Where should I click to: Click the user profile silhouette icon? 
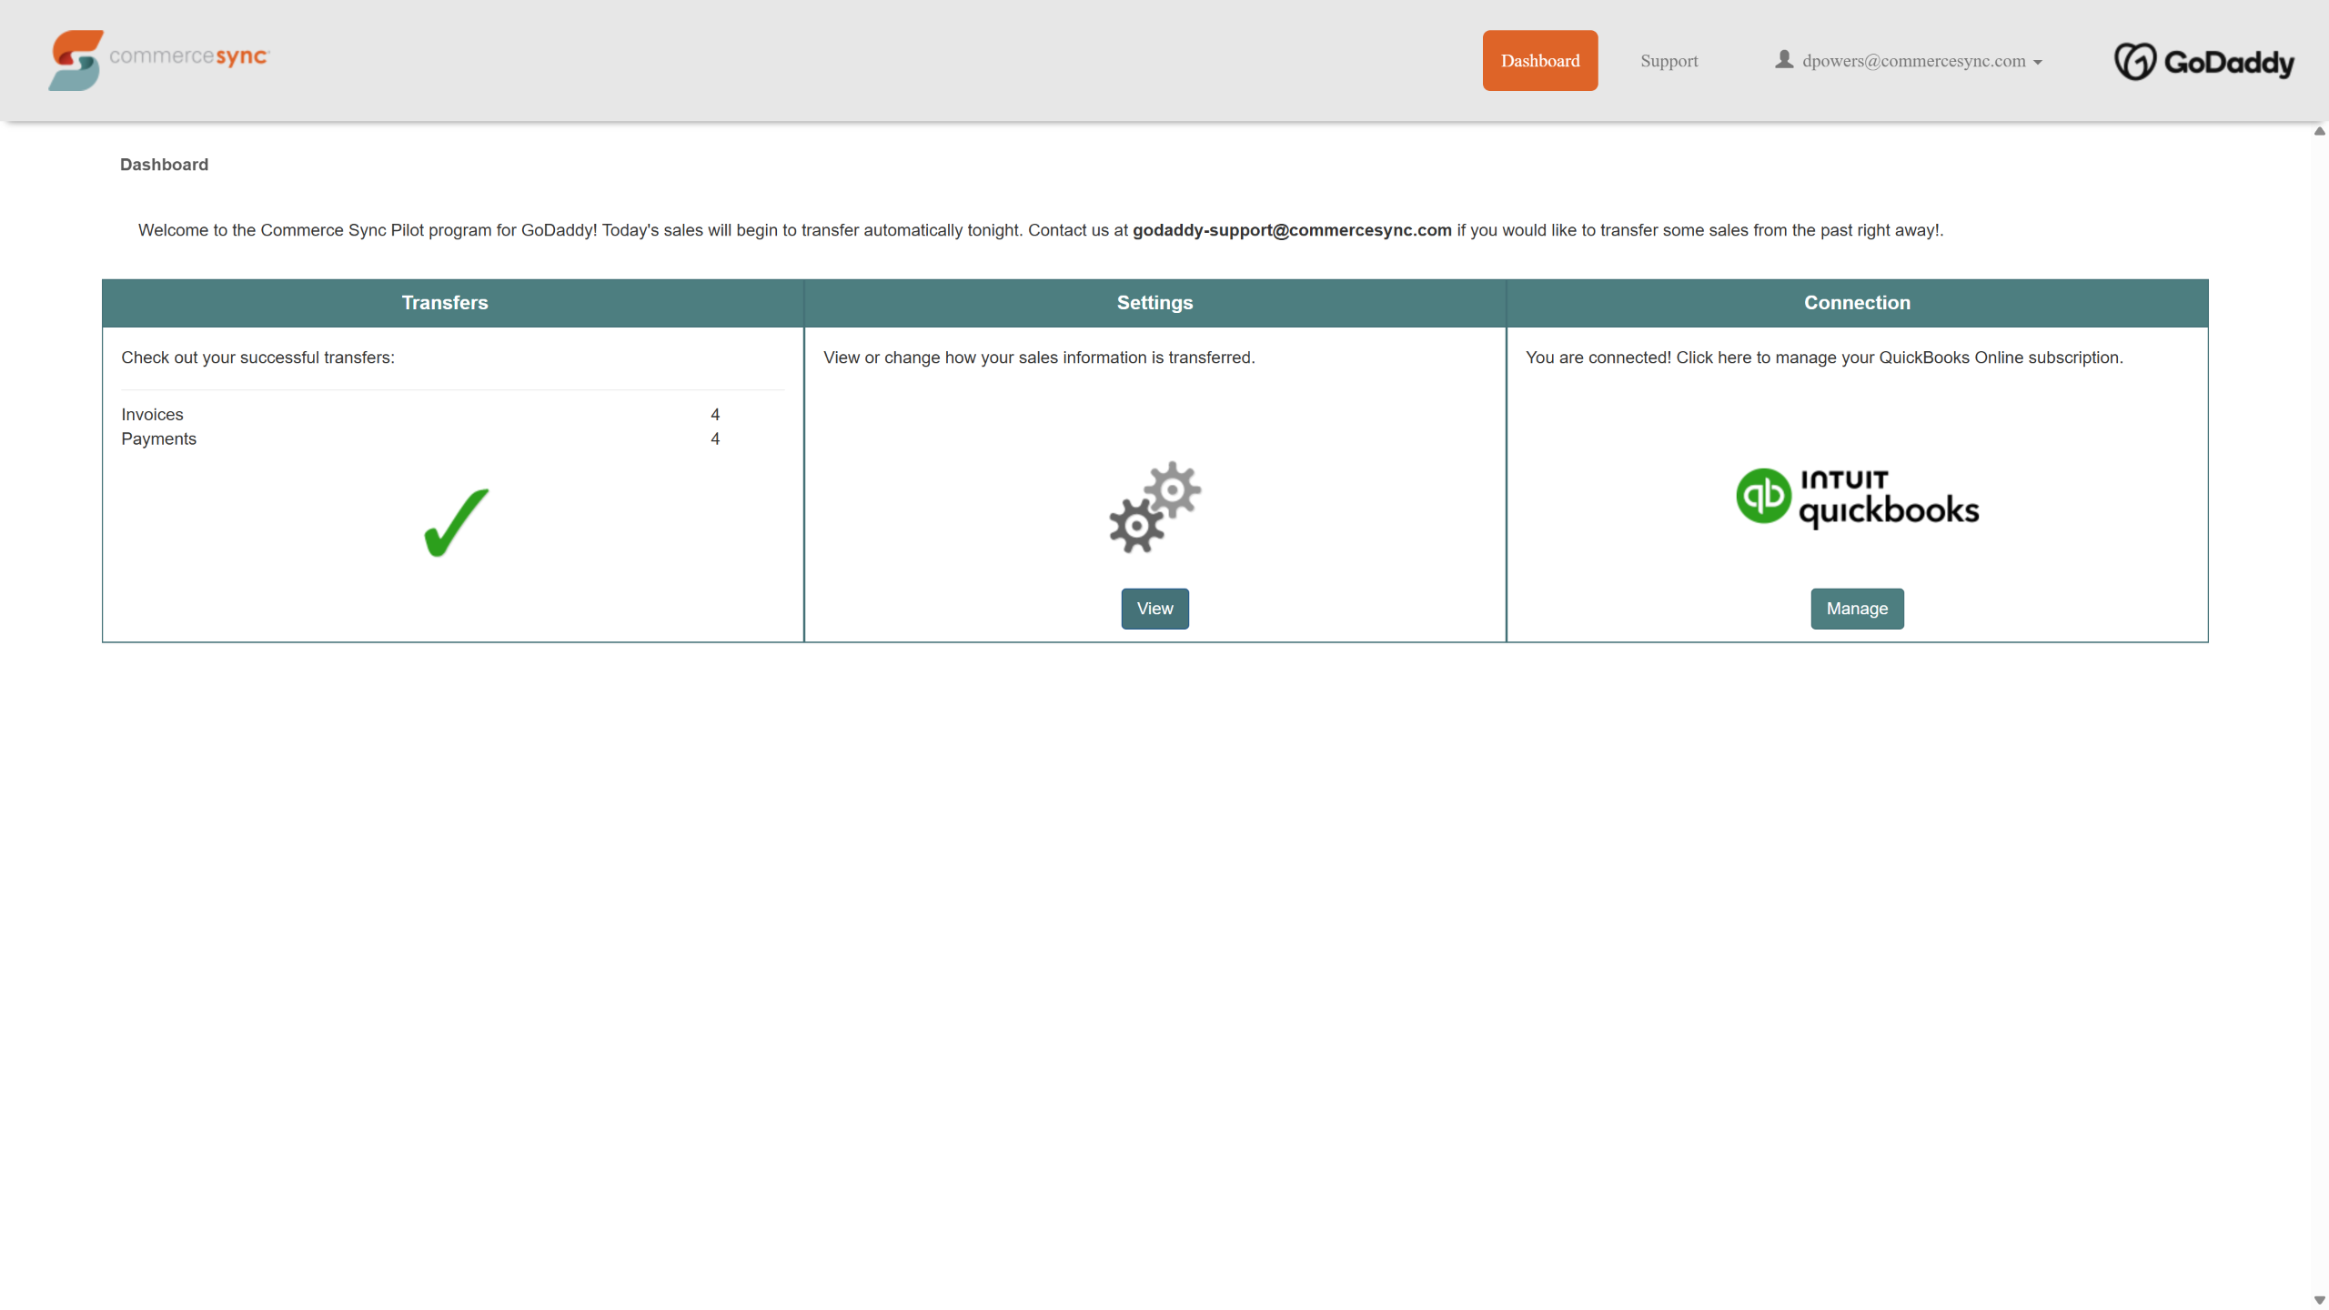click(1783, 59)
